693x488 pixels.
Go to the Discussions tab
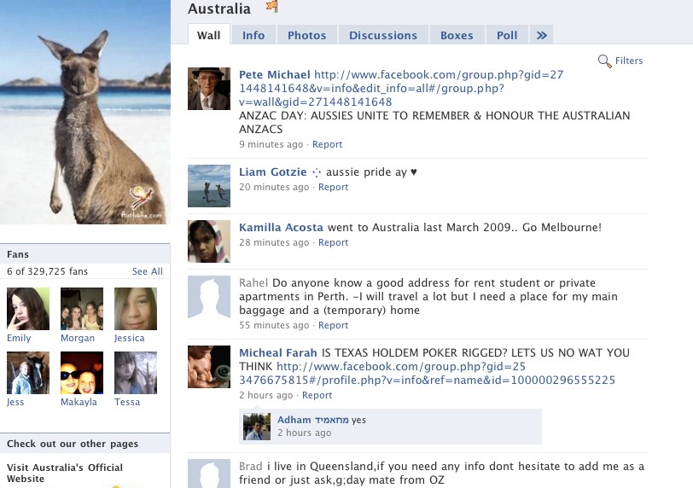coord(383,35)
